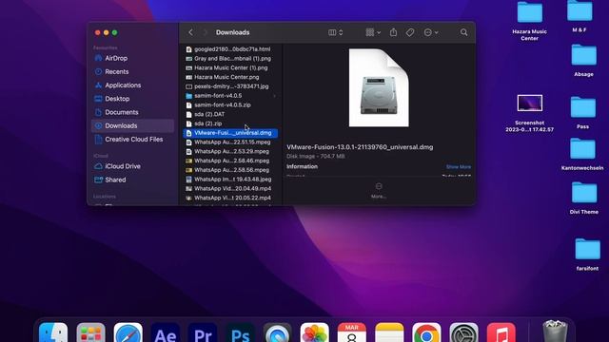Open the group-by options dropdown
The image size is (609, 342).
click(373, 32)
